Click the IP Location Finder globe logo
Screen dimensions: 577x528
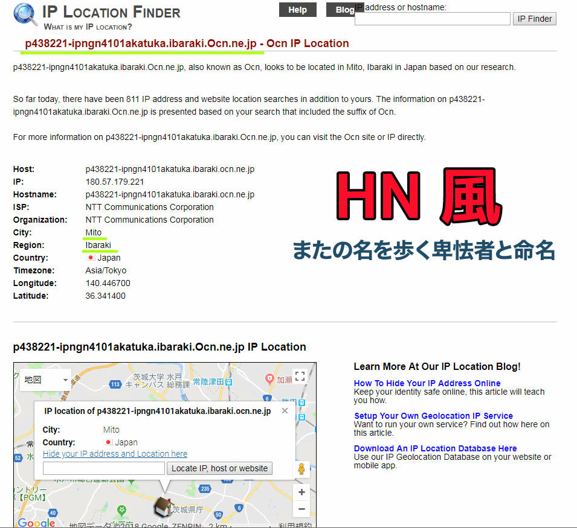pyautogui.click(x=25, y=14)
